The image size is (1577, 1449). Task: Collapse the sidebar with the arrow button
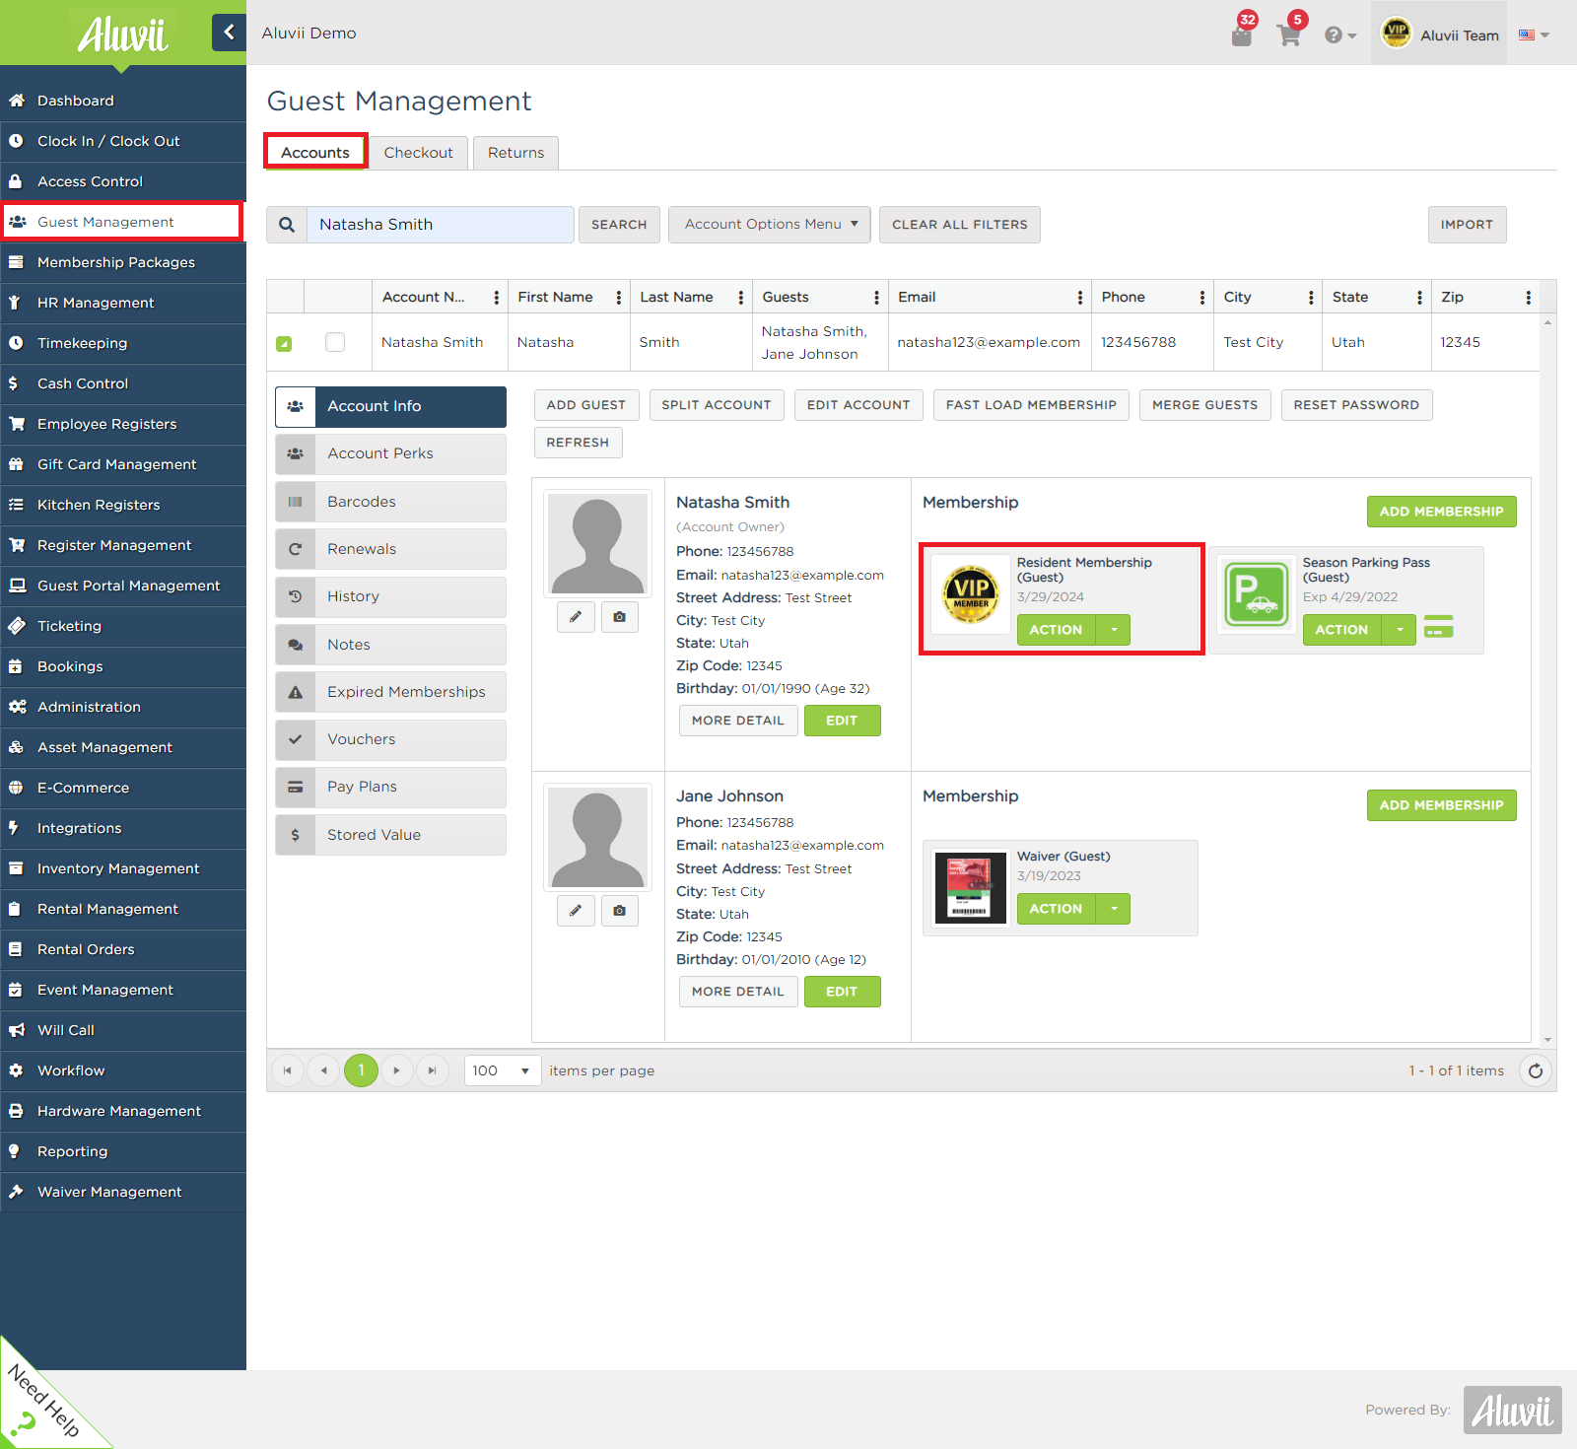tap(229, 33)
